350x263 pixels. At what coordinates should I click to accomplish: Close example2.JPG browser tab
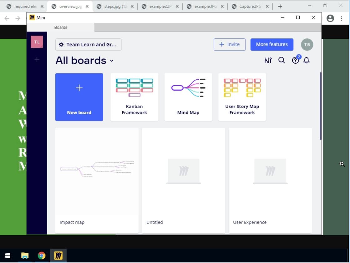(177, 7)
